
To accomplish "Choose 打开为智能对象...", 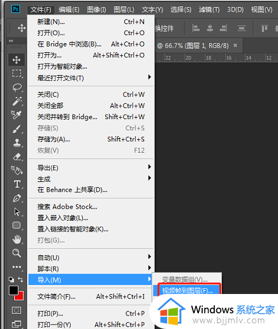I will (x=91, y=67).
